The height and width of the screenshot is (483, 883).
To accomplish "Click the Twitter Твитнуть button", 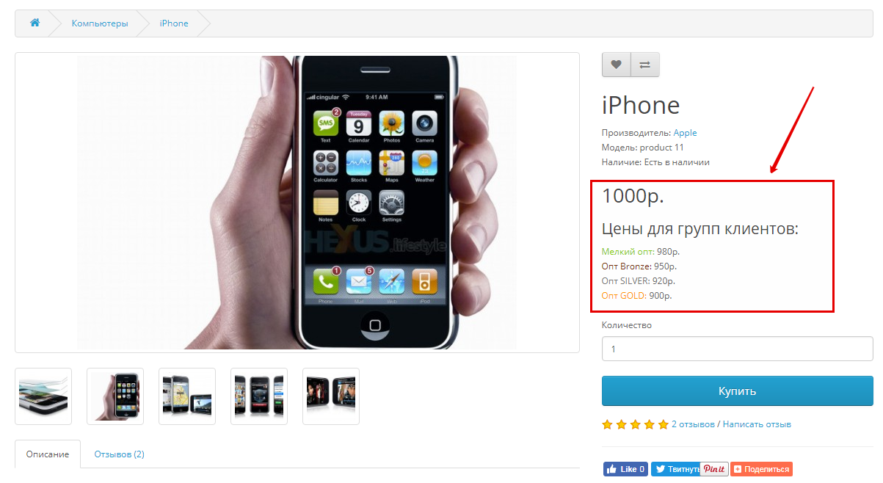I will (675, 469).
